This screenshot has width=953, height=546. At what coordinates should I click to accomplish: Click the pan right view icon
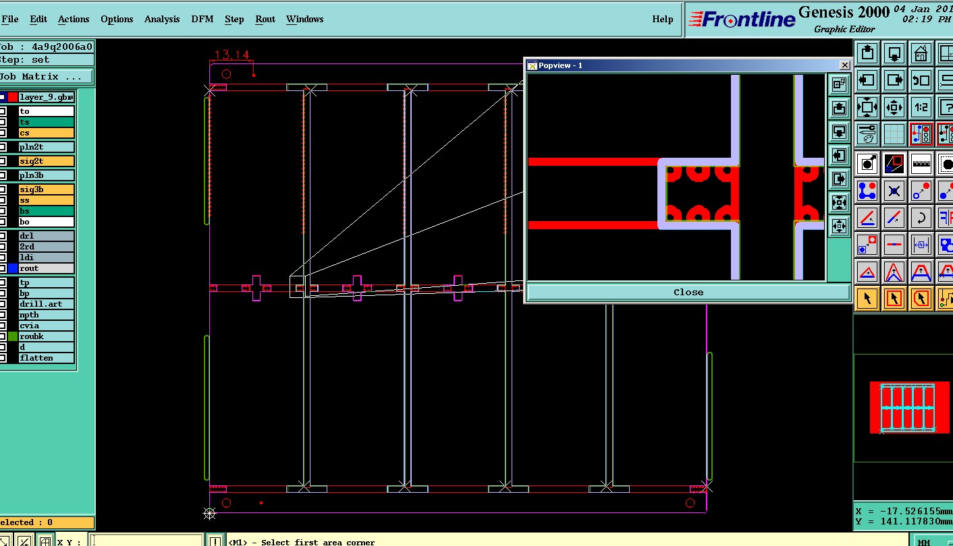point(894,80)
